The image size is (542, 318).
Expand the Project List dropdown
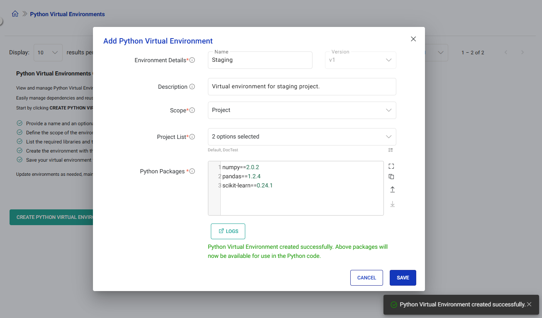[302, 137]
